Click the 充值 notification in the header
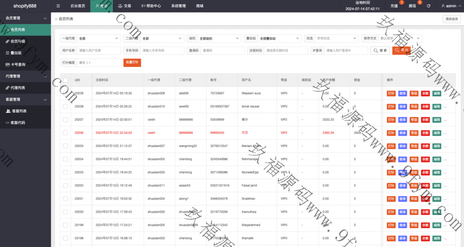 coord(395,6)
